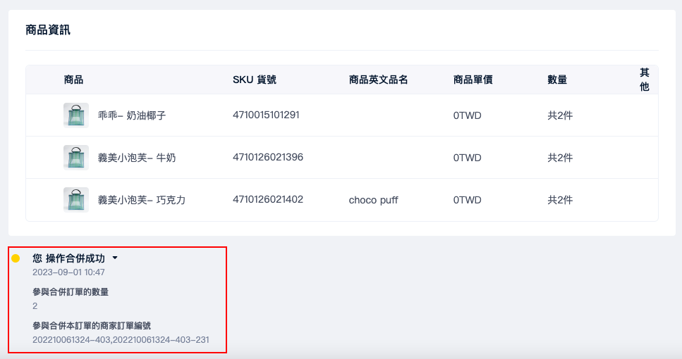The width and height of the screenshot is (682, 359).
Task: Click the SKU 貨號 column header
Action: pos(255,80)
